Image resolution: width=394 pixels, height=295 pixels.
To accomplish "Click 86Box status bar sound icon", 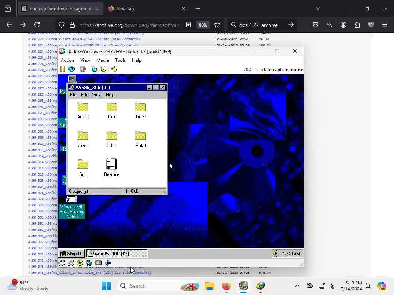I will pos(108,263).
